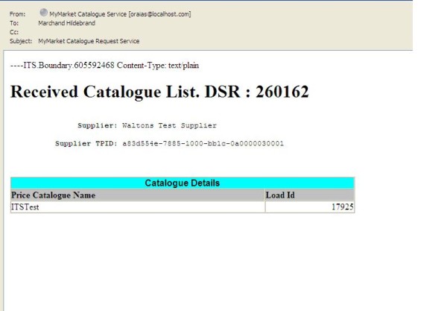Screen dimensions: 447x311
Task: Click the cyan Catalogue Details header bar
Action: point(183,183)
